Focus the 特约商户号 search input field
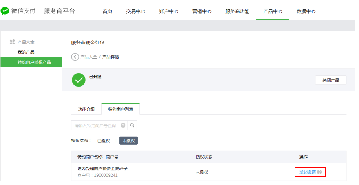Viewport: 359px width, 185px height. click(95, 125)
